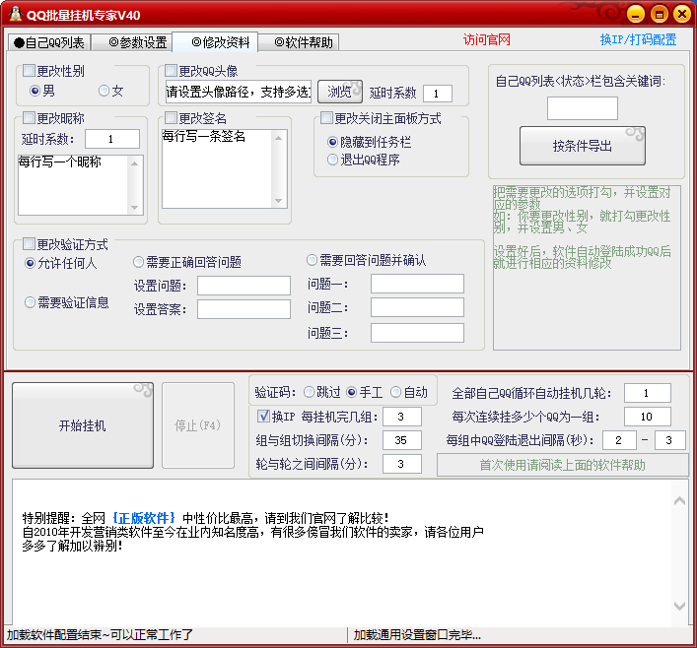Select the 隐藏到任务栏 radio option
Viewport: 697px width, 648px height.
332,142
